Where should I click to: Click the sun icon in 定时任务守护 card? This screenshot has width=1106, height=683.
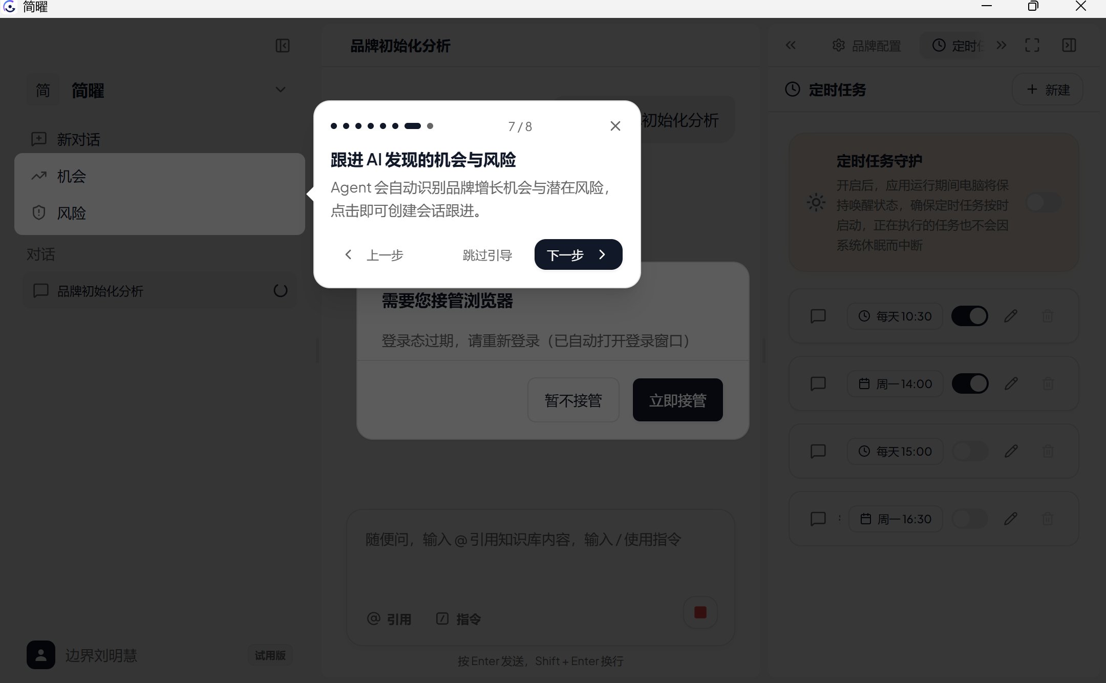click(x=816, y=202)
